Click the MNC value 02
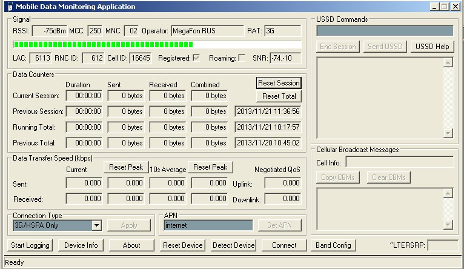Screen dimensions: 464x269 pyautogui.click(x=131, y=31)
